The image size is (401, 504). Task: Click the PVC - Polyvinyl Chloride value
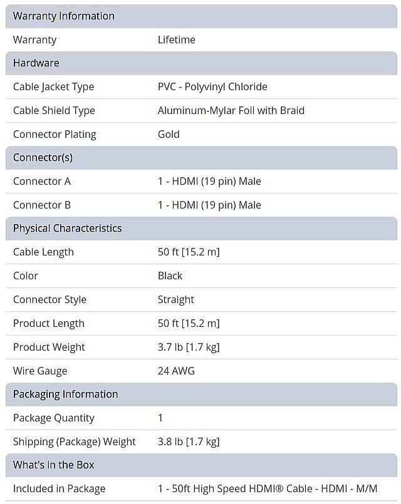(x=212, y=87)
